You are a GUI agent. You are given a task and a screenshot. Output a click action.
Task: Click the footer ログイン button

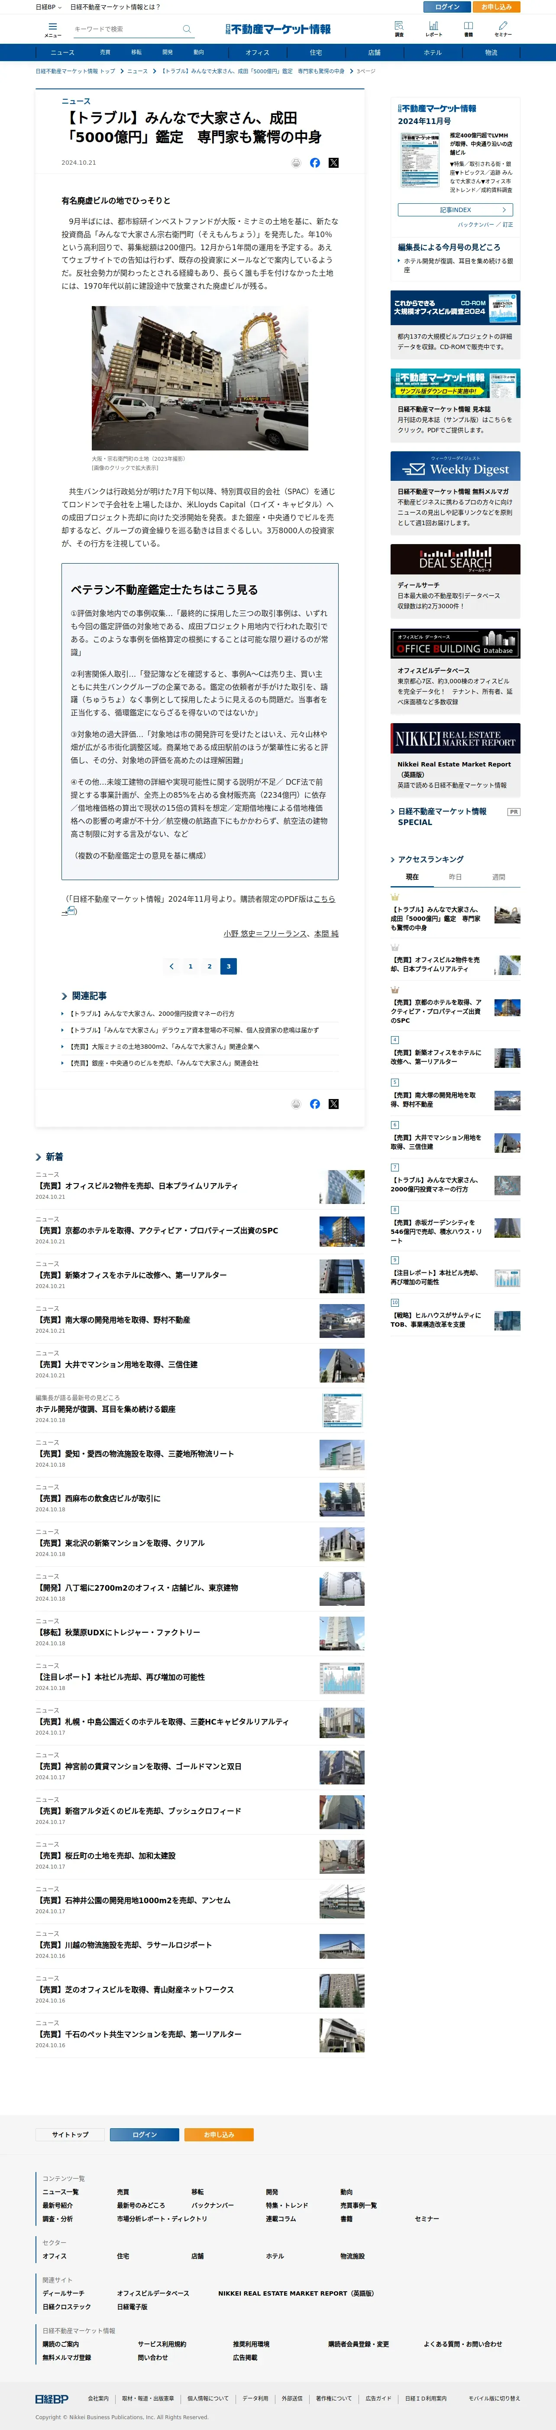144,2135
